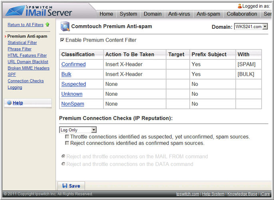
Task: Check Reject connections identified as confirmed checkbox
Action: (x=67, y=143)
